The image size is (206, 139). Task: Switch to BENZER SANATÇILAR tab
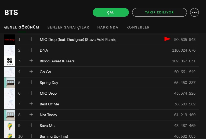click(68, 27)
